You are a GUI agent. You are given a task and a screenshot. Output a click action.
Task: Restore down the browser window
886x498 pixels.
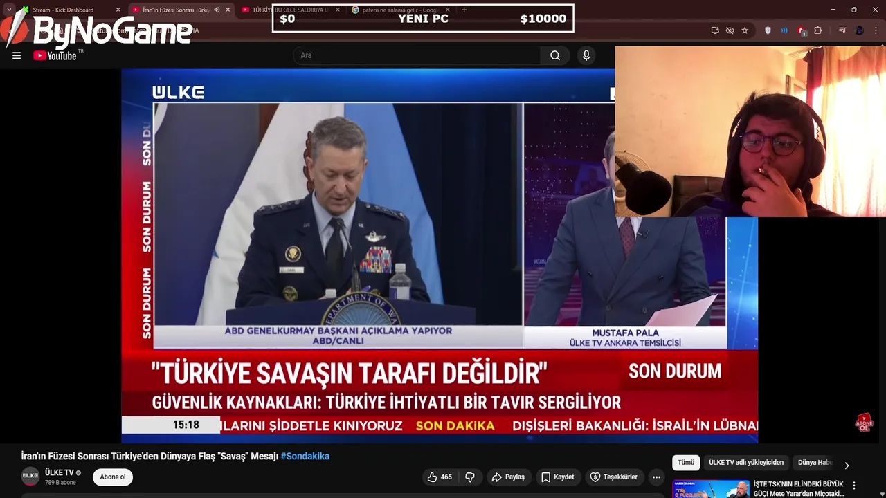tap(853, 10)
